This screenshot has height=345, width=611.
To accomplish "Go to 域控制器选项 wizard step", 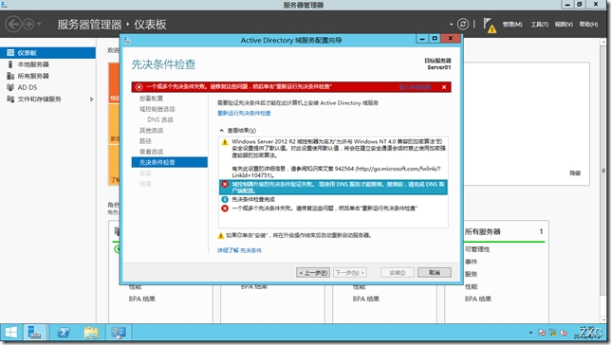I will [x=157, y=109].
